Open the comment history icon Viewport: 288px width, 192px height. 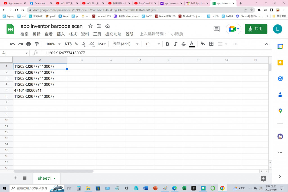coord(217,29)
